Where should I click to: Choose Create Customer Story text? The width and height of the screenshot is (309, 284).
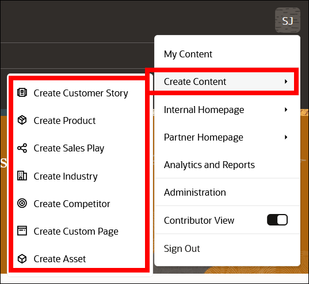(81, 93)
